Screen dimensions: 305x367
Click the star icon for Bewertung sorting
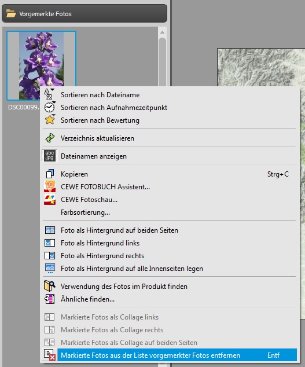pos(50,120)
